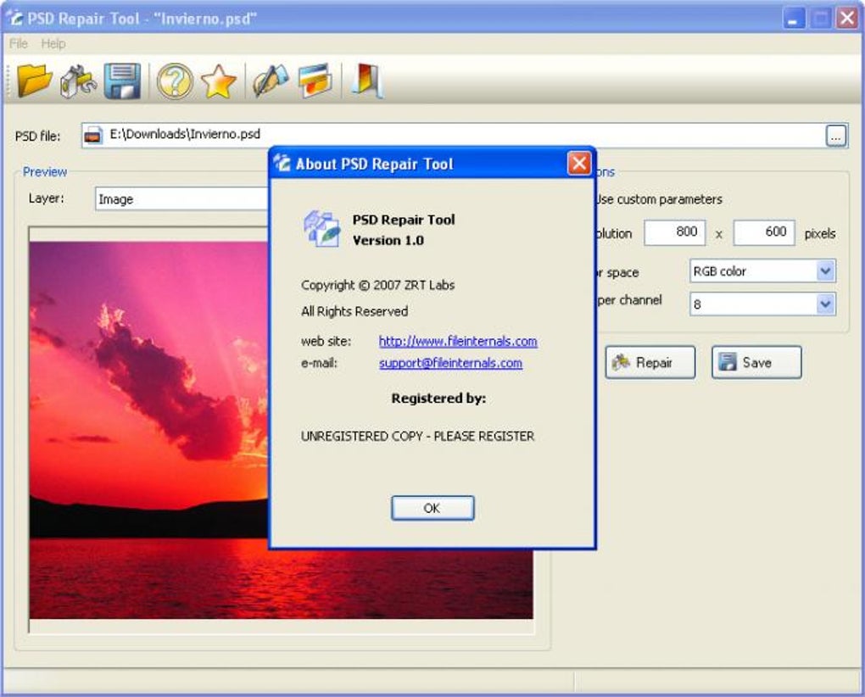Click the pen-in-hand toolbar icon
The image size is (865, 697).
click(271, 81)
